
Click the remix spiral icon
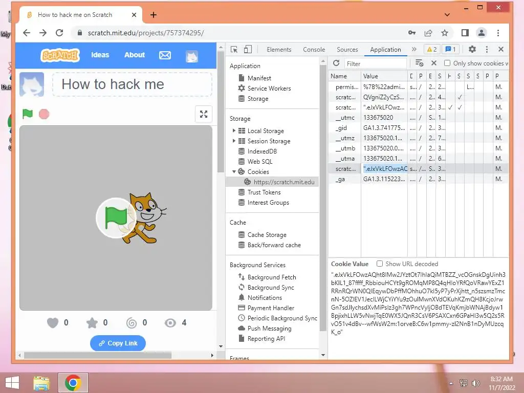point(132,323)
